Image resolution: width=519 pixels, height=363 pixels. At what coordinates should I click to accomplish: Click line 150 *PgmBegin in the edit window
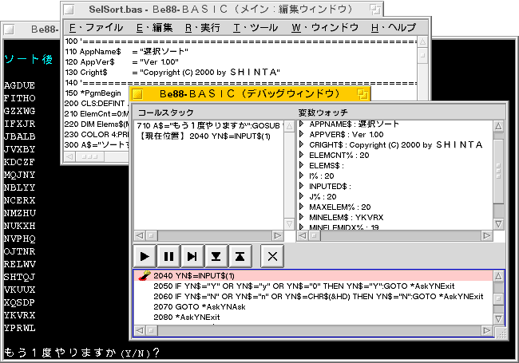[x=93, y=93]
